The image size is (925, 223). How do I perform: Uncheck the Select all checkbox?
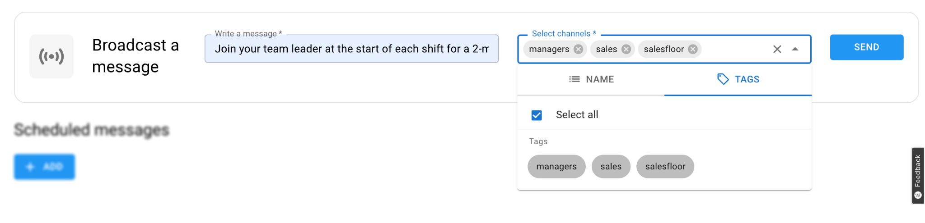pyautogui.click(x=537, y=115)
